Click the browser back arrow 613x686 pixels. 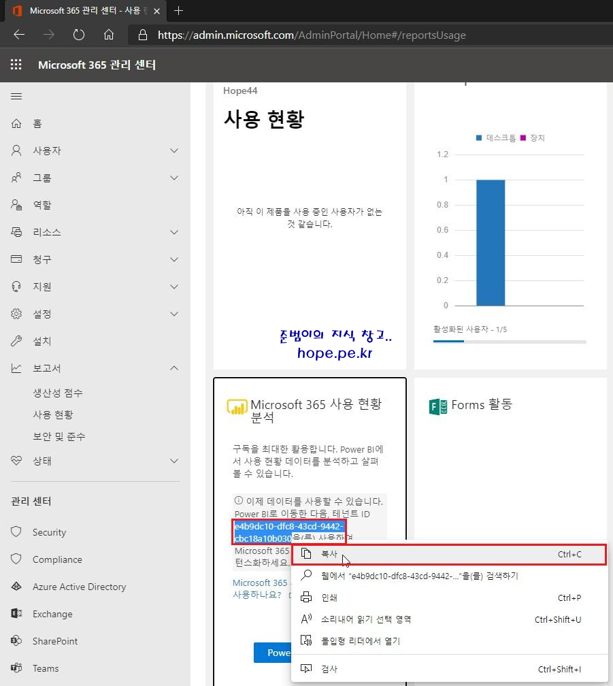pos(19,35)
